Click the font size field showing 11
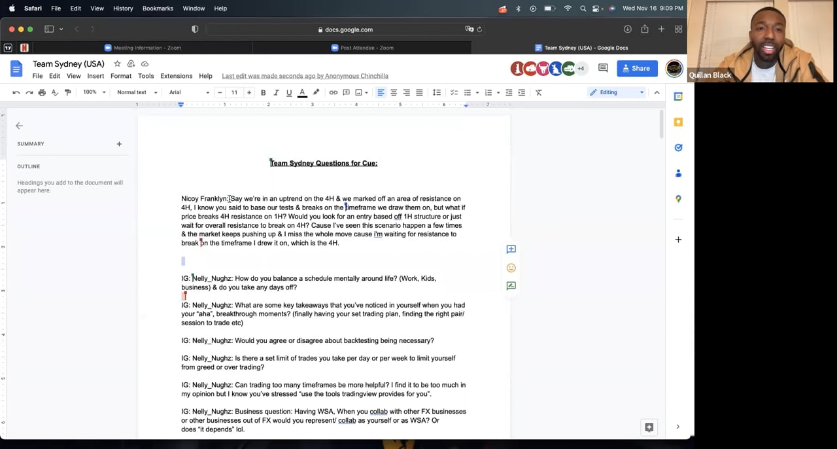Image resolution: width=837 pixels, height=449 pixels. (x=234, y=92)
